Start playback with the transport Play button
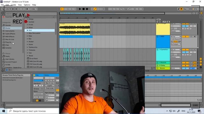 80,9
